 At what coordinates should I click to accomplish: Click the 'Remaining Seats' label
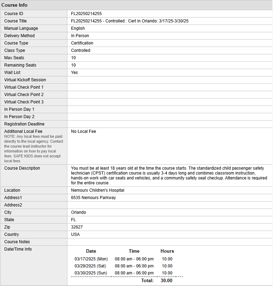(x=20, y=65)
